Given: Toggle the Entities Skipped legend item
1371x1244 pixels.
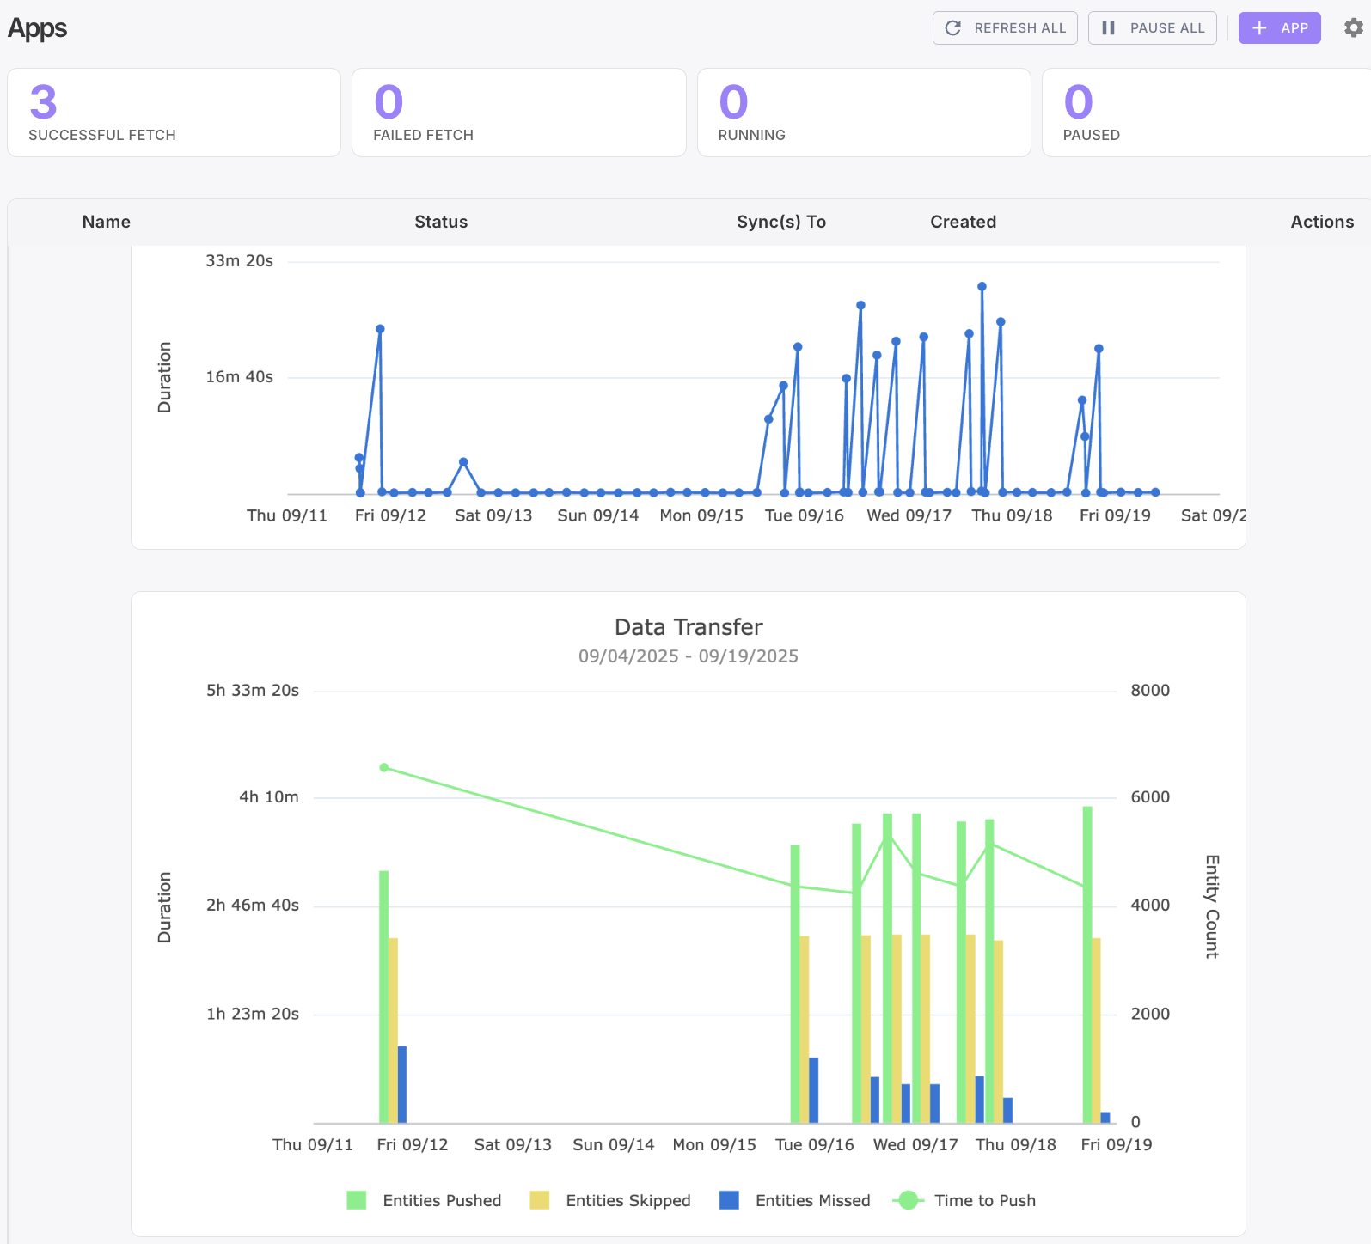Looking at the screenshot, I should pos(610,1200).
